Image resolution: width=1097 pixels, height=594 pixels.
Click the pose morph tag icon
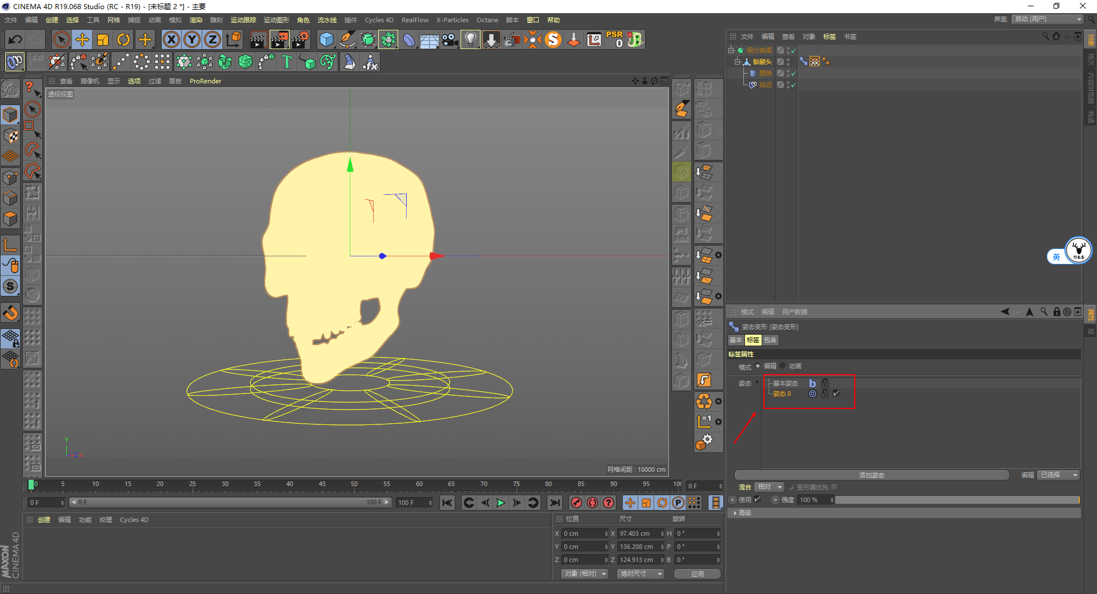click(803, 62)
